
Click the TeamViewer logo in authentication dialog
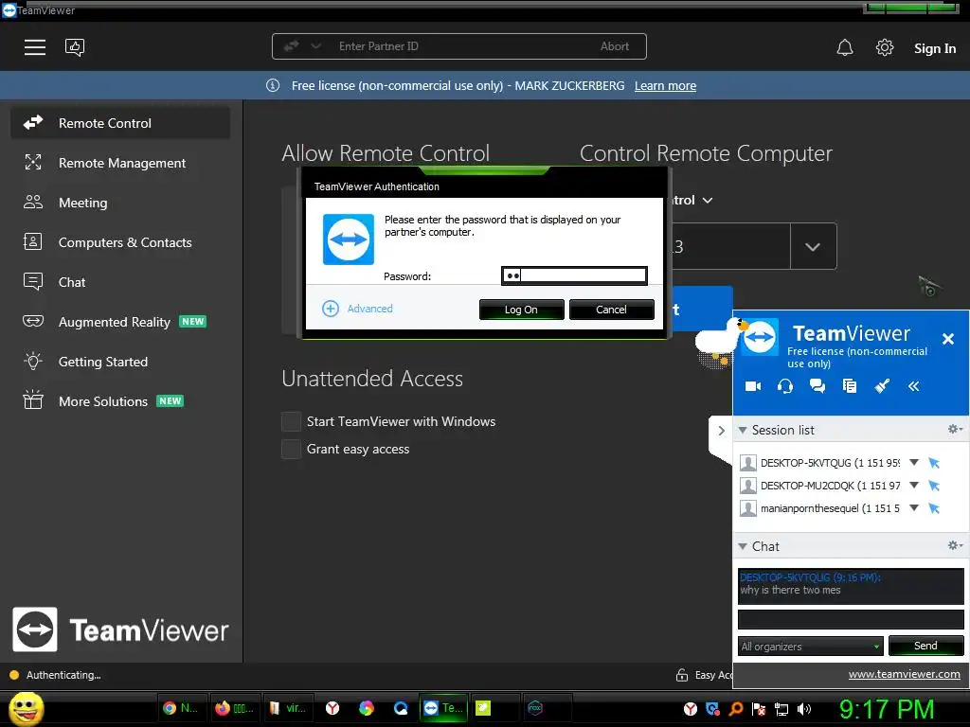tap(349, 239)
